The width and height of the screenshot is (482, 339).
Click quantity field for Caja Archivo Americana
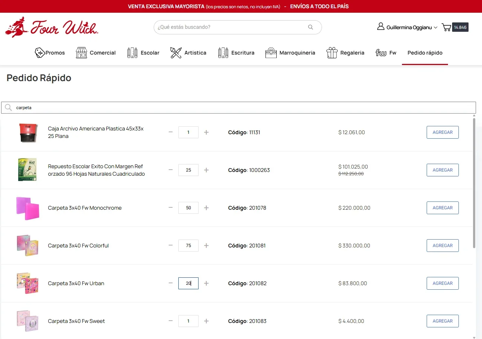point(188,132)
